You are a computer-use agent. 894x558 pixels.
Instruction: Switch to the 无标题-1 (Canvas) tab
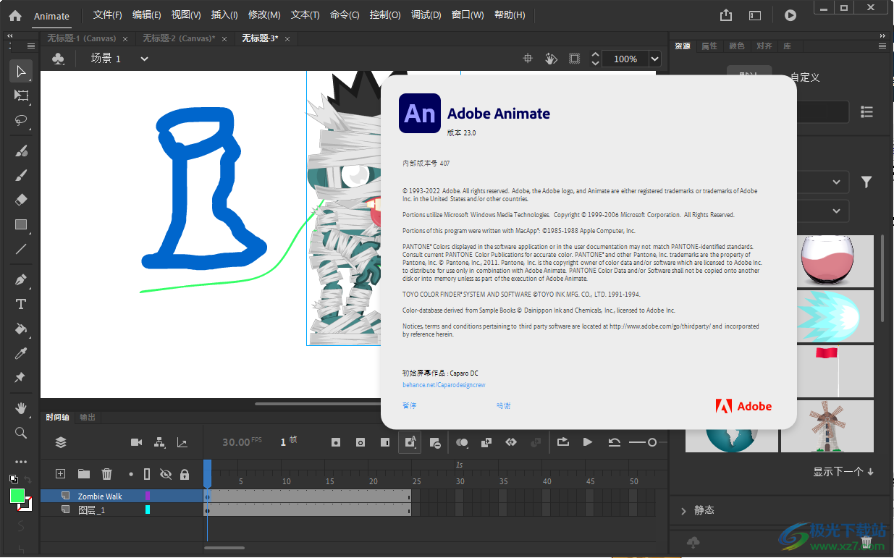click(82, 38)
